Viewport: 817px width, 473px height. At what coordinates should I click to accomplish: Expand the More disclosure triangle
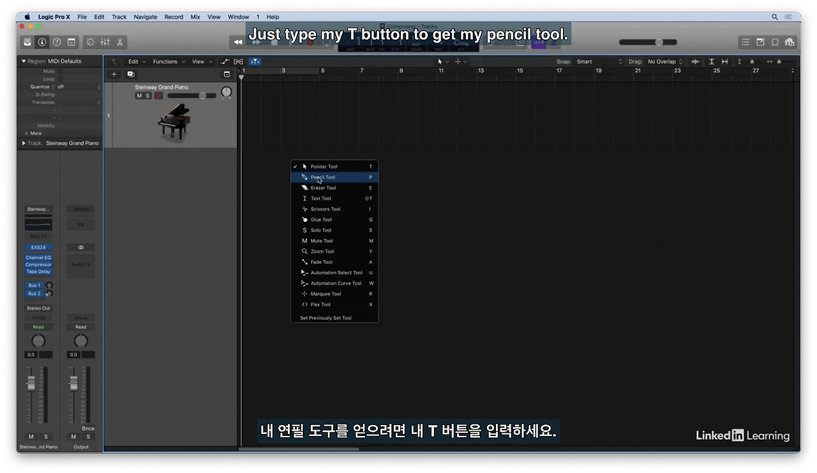coord(27,133)
